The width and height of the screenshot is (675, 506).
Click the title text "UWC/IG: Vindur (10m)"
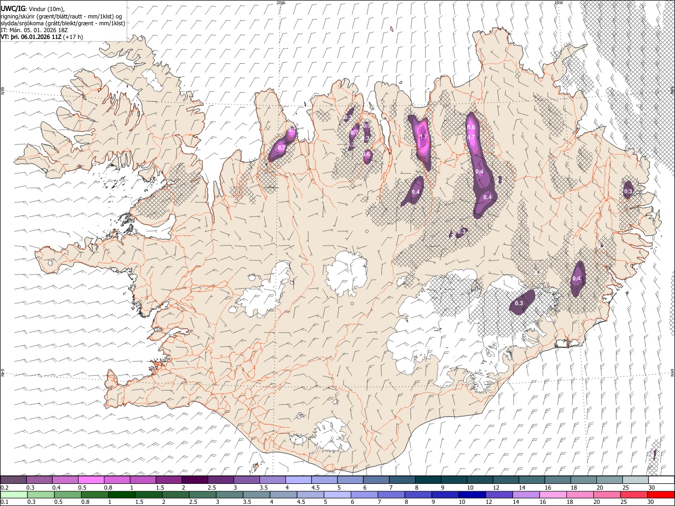tap(33, 8)
